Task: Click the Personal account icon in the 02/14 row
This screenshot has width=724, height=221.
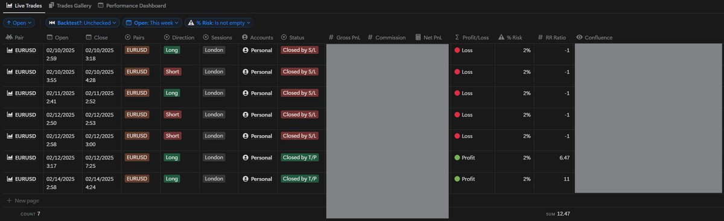Action: (x=246, y=179)
